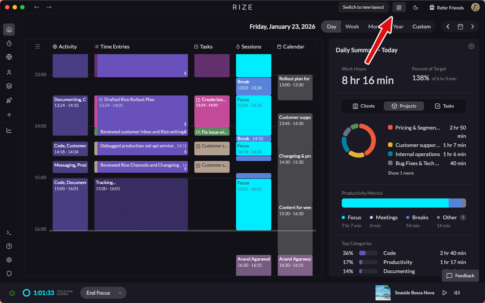The height and width of the screenshot is (303, 485).
Task: Select the Home icon in the sidebar
Action: 9,29
